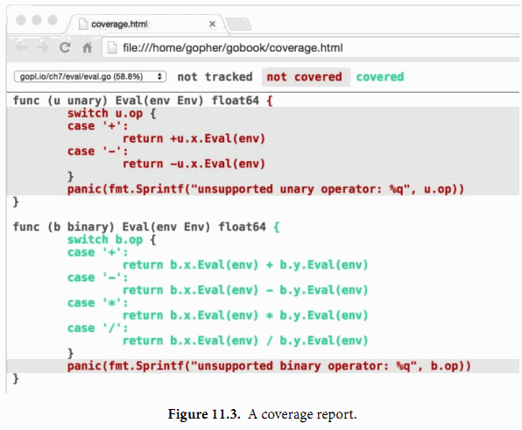Reload the coverage page
522x430 pixels.
pos(65,48)
